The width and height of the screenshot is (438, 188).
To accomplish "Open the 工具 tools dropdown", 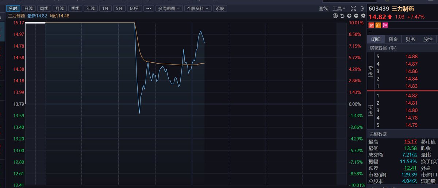I will point(339,8).
